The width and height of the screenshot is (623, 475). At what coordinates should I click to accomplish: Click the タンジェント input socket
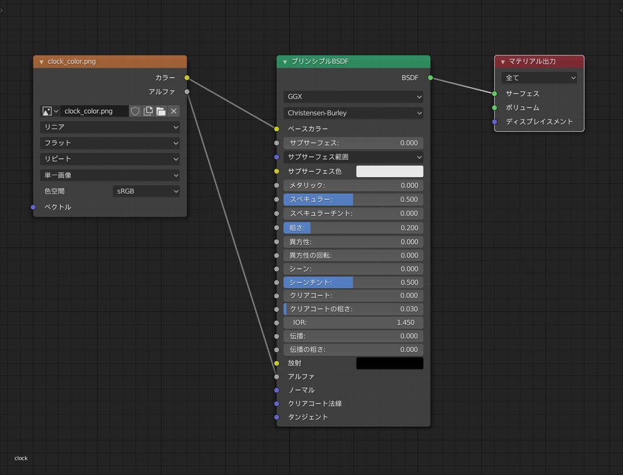(x=277, y=417)
